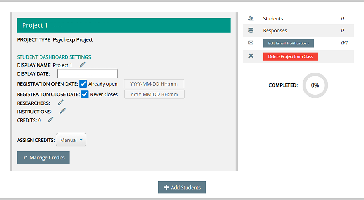364x200 pixels.
Task: Click the envelope email icon
Action: [251, 43]
